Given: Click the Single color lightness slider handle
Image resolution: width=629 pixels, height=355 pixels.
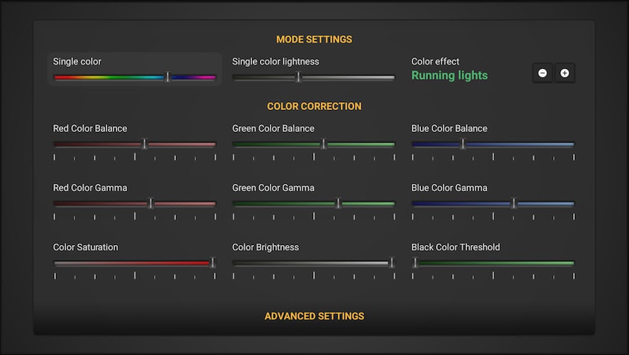Looking at the screenshot, I should click(x=298, y=77).
